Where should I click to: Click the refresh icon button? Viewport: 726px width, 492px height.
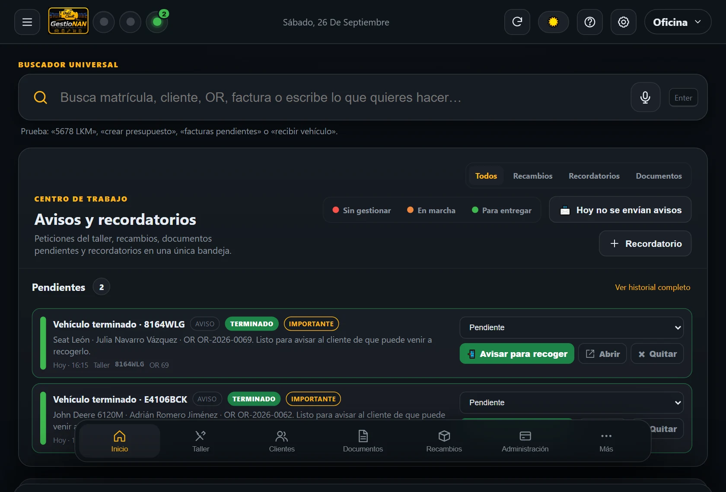tap(517, 22)
